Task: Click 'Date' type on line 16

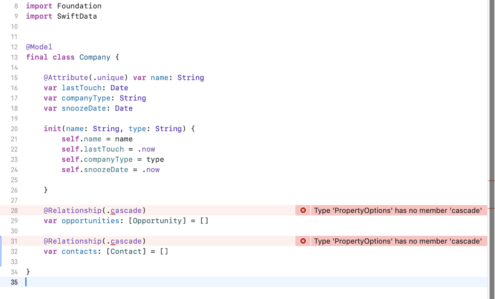Action: (119, 88)
